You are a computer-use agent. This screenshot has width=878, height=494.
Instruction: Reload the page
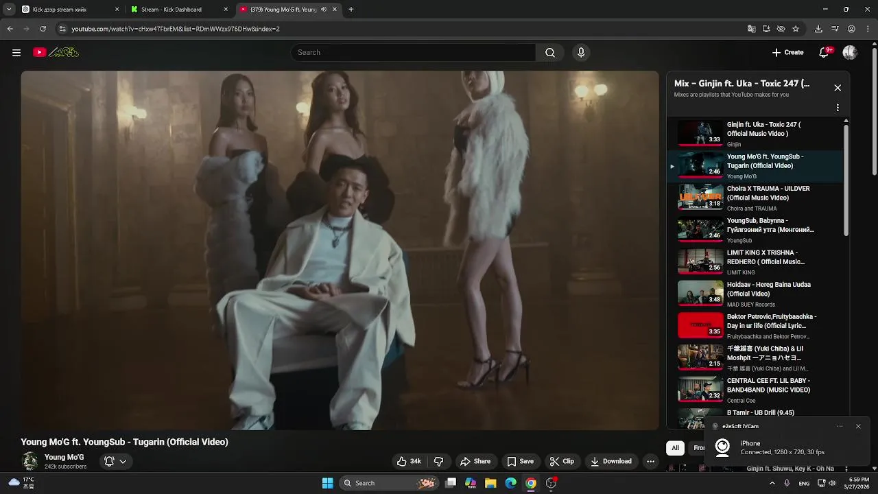click(43, 29)
